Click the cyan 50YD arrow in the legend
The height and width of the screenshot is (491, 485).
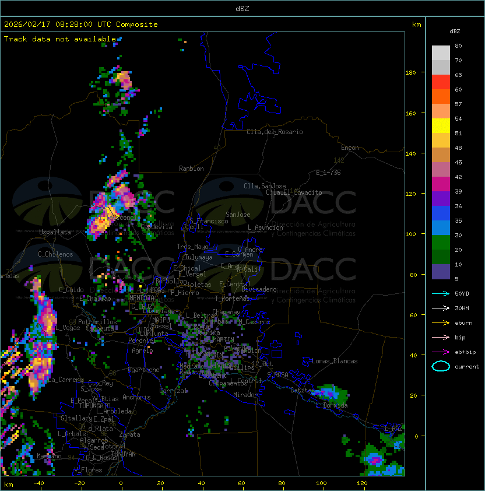coord(441,294)
